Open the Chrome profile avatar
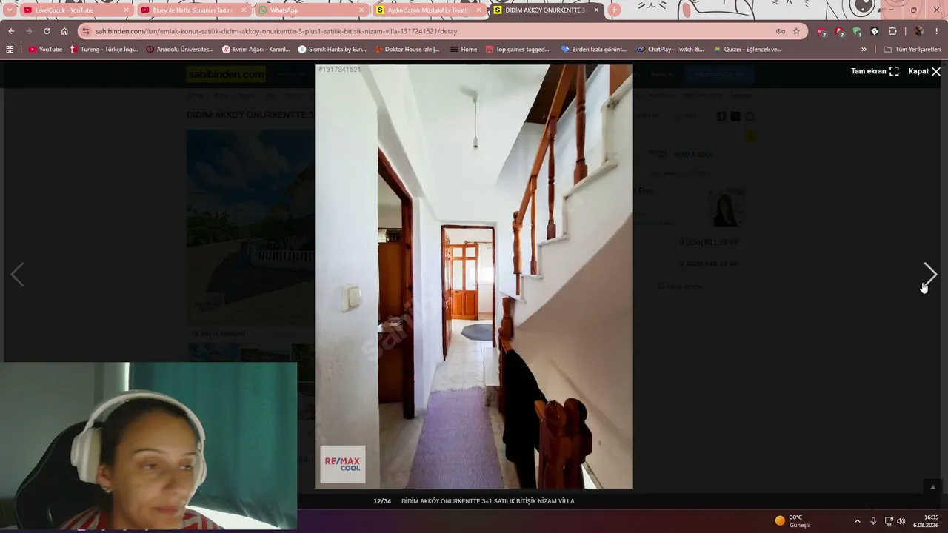 tap(918, 31)
